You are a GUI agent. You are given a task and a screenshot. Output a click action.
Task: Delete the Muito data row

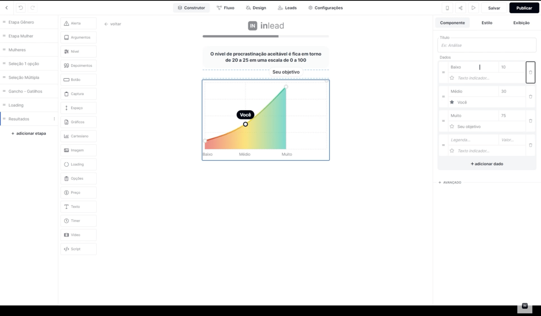(531, 121)
